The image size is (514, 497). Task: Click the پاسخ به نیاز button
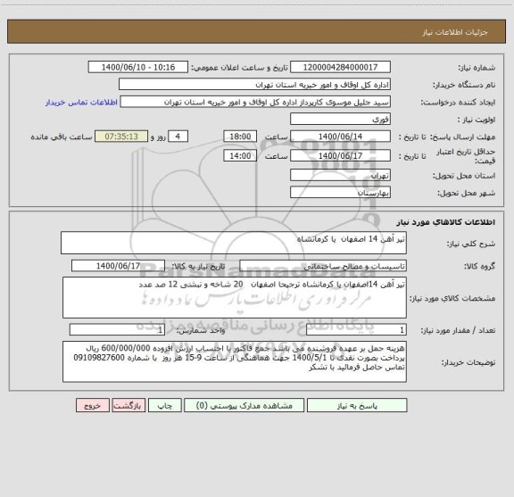(357, 405)
